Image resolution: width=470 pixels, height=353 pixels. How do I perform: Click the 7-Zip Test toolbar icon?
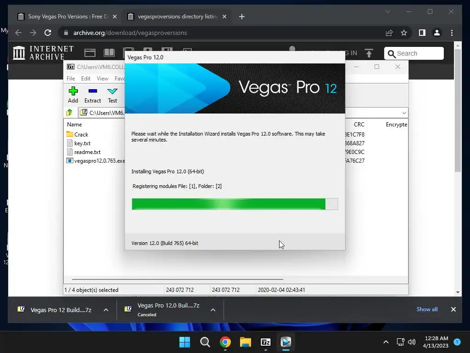click(112, 95)
